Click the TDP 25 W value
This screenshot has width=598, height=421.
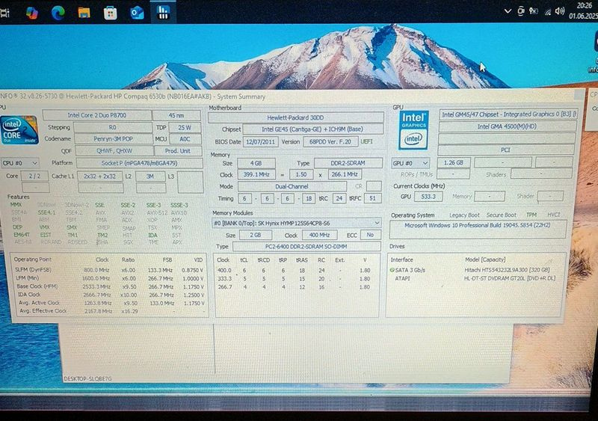[x=185, y=127]
